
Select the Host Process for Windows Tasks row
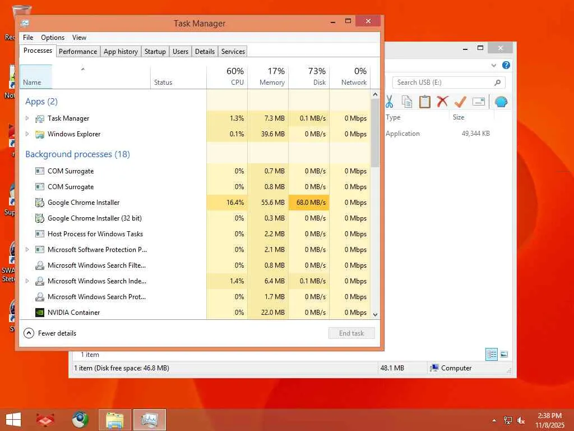[x=195, y=234]
